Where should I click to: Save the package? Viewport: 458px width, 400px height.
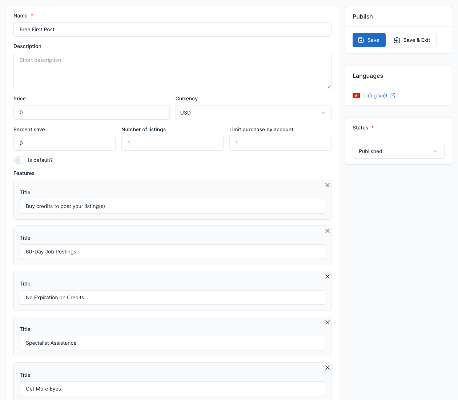(x=369, y=40)
